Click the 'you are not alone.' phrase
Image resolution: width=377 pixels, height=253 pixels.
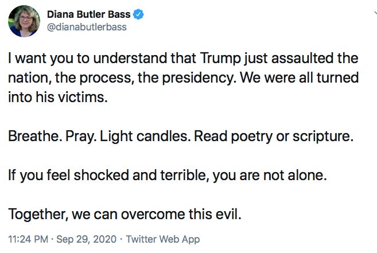coord(270,176)
